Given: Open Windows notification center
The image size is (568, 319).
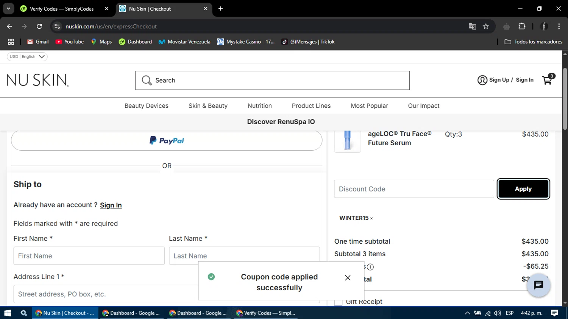Looking at the screenshot, I should [x=554, y=313].
